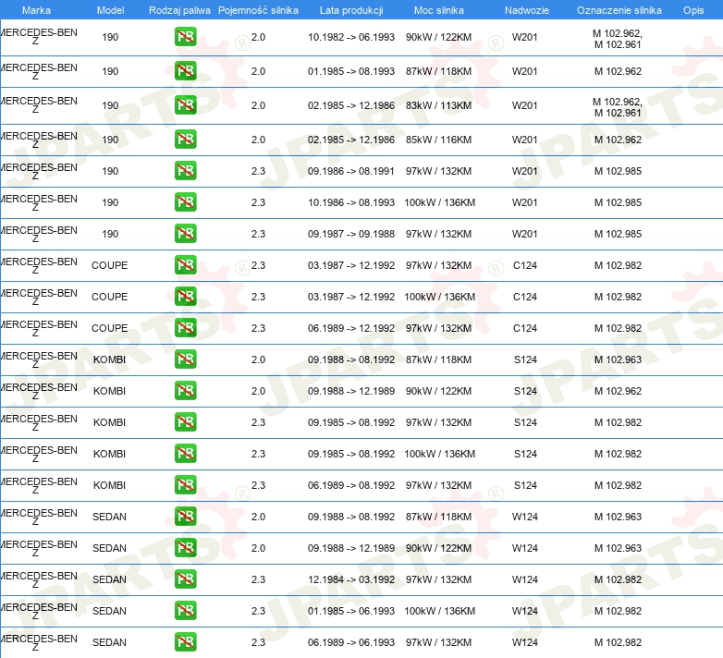Click fuel icon for KOMBI produced 06.1989 -> 08.1992
This screenshot has height=658, width=723.
[185, 485]
